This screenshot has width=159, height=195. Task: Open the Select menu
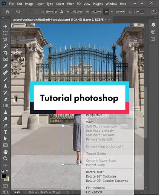tap(60, 4)
